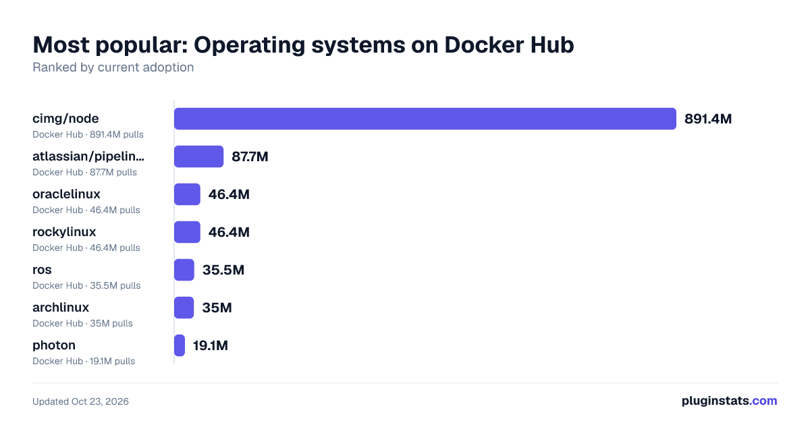This screenshot has height=425, width=810.
Task: Click the 19.1M value label
Action: 211,345
